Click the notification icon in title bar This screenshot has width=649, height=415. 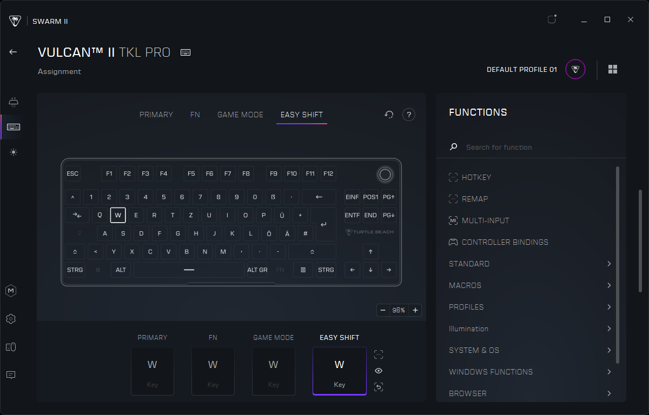552,19
